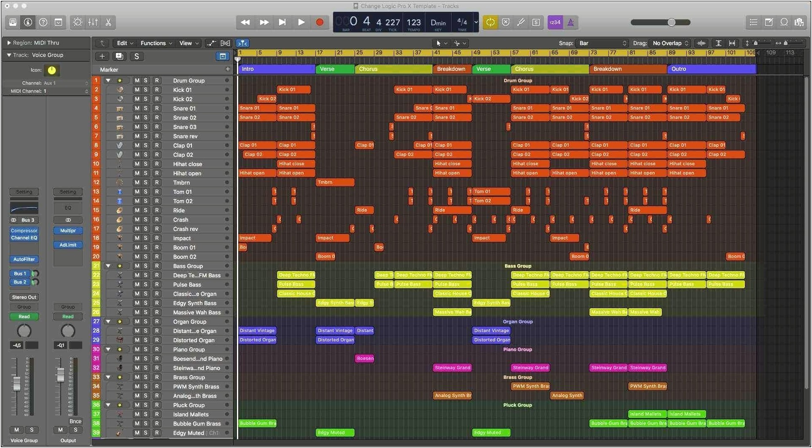This screenshot has width=812, height=448.
Task: Collapse the Organ Group track stack
Action: (108, 322)
